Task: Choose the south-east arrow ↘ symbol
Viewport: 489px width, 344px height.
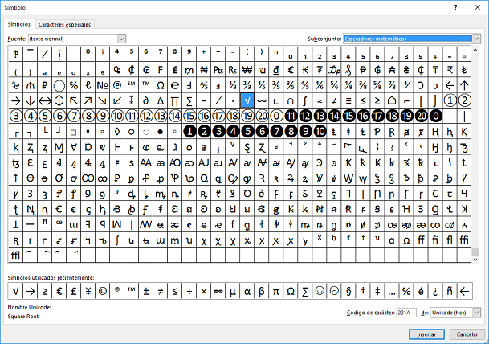Action: coord(103,100)
